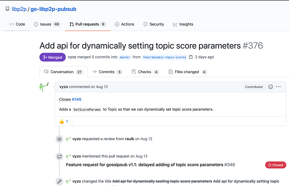Image resolution: width=289 pixels, height=186 pixels.
Task: Click vyzo's frog avatar beside comment
Action: tap(44, 87)
